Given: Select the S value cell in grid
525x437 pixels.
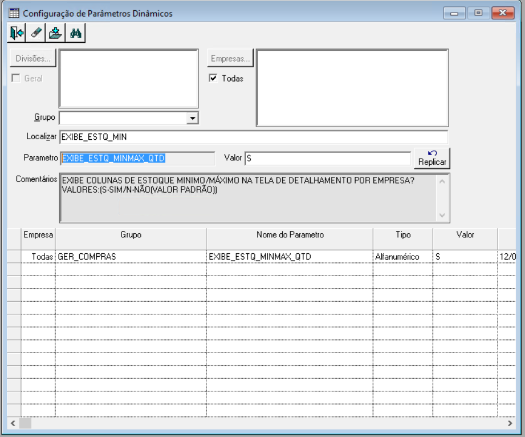Looking at the screenshot, I should click(465, 257).
